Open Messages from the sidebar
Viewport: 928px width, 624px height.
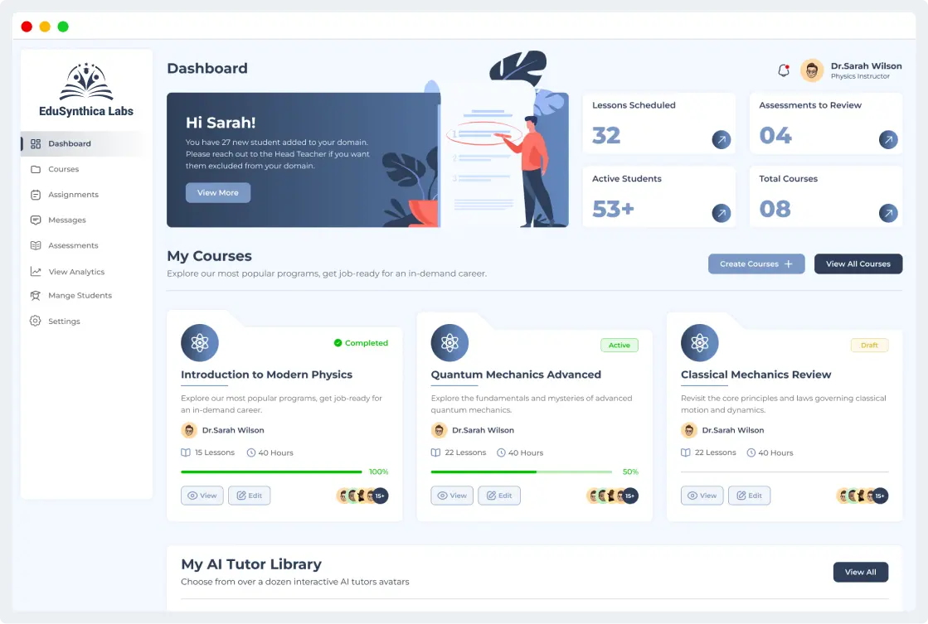pyautogui.click(x=66, y=220)
